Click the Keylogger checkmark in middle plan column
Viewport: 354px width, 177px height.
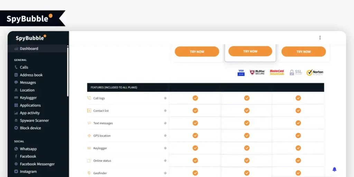[247, 148]
